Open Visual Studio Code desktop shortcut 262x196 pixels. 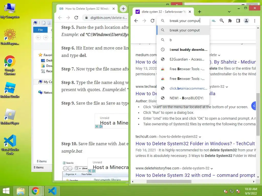point(10,145)
